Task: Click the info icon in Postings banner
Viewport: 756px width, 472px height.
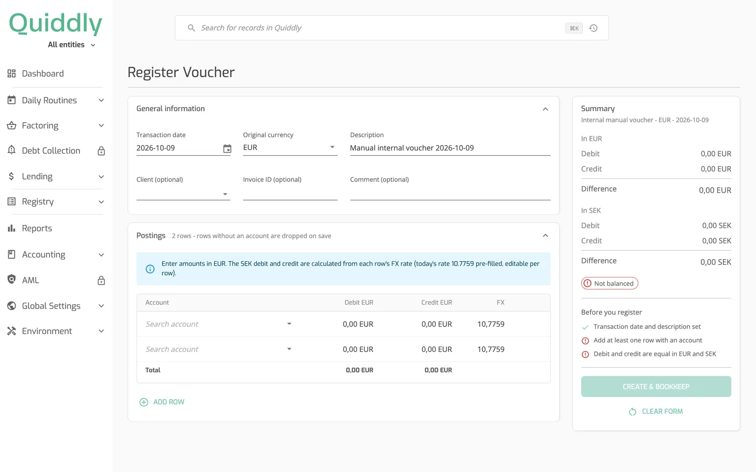Action: coord(150,269)
